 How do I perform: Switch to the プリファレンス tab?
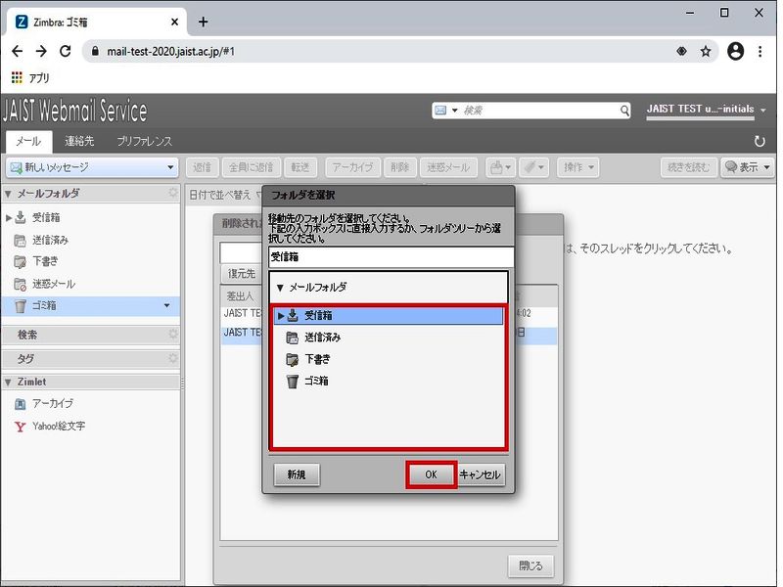144,142
